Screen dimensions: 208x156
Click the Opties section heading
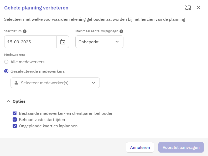19,101
